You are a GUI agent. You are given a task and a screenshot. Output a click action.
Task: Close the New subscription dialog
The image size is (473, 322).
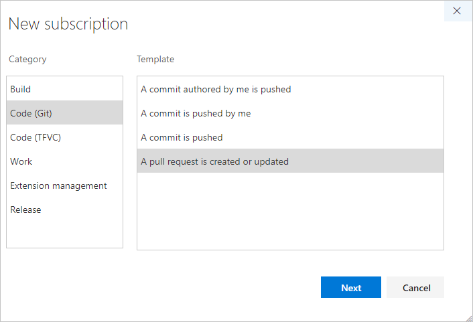458,11
